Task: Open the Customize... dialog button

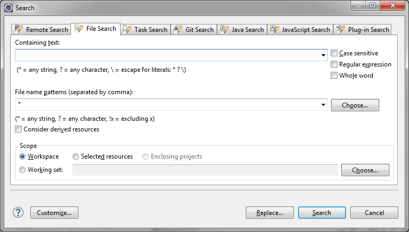Action: [54, 213]
